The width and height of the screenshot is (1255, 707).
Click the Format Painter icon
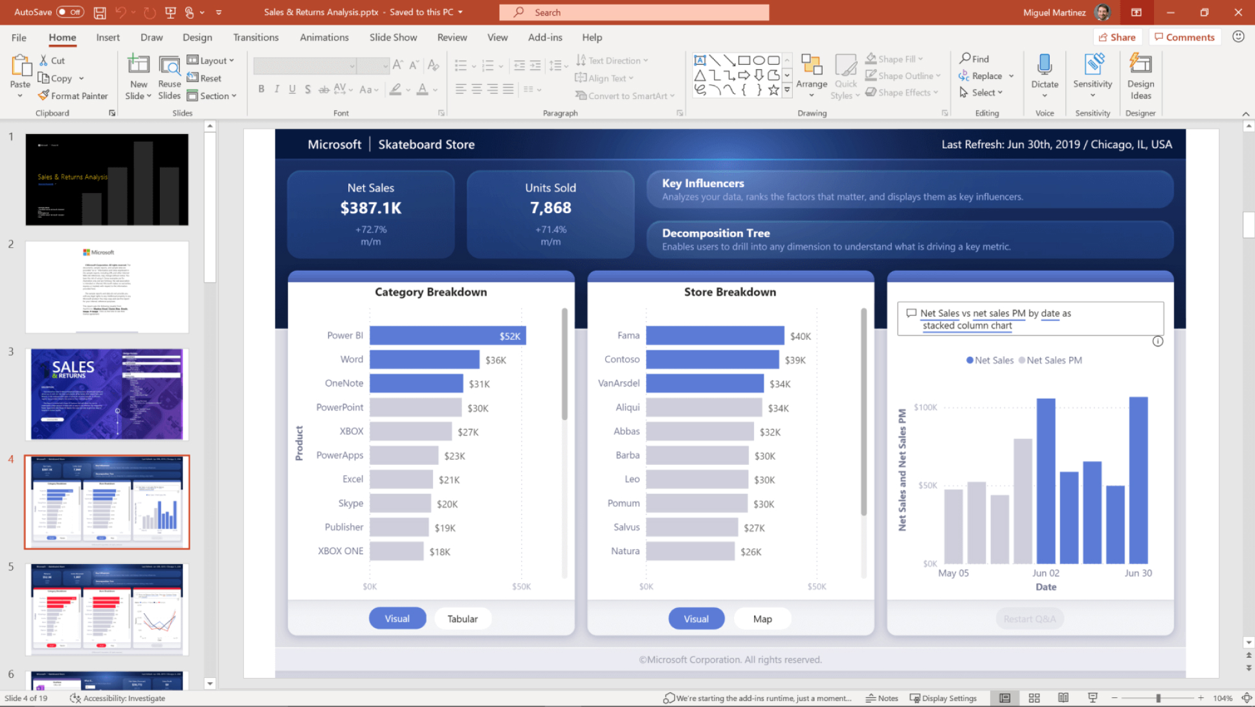[44, 96]
